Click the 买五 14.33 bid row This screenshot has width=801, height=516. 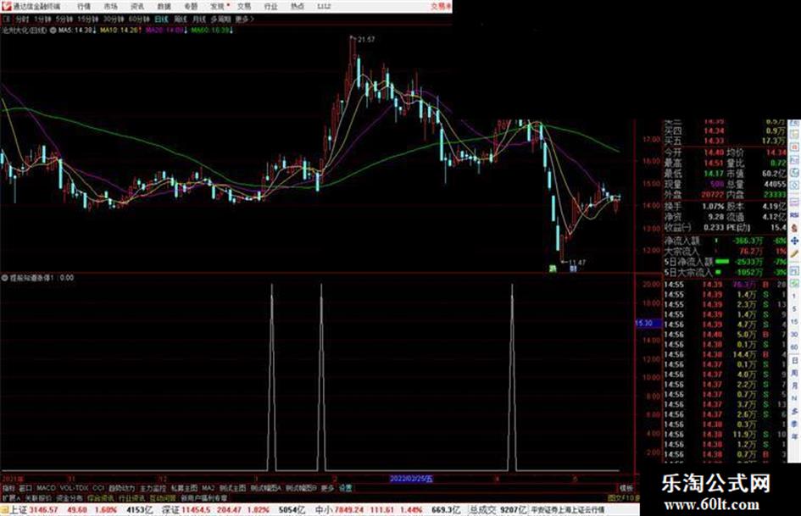point(725,141)
